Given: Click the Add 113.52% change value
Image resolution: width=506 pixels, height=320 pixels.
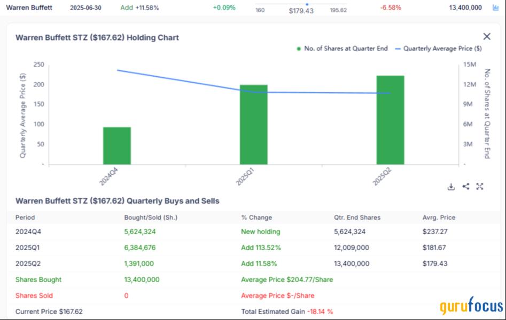Looking at the screenshot, I should tap(261, 247).
